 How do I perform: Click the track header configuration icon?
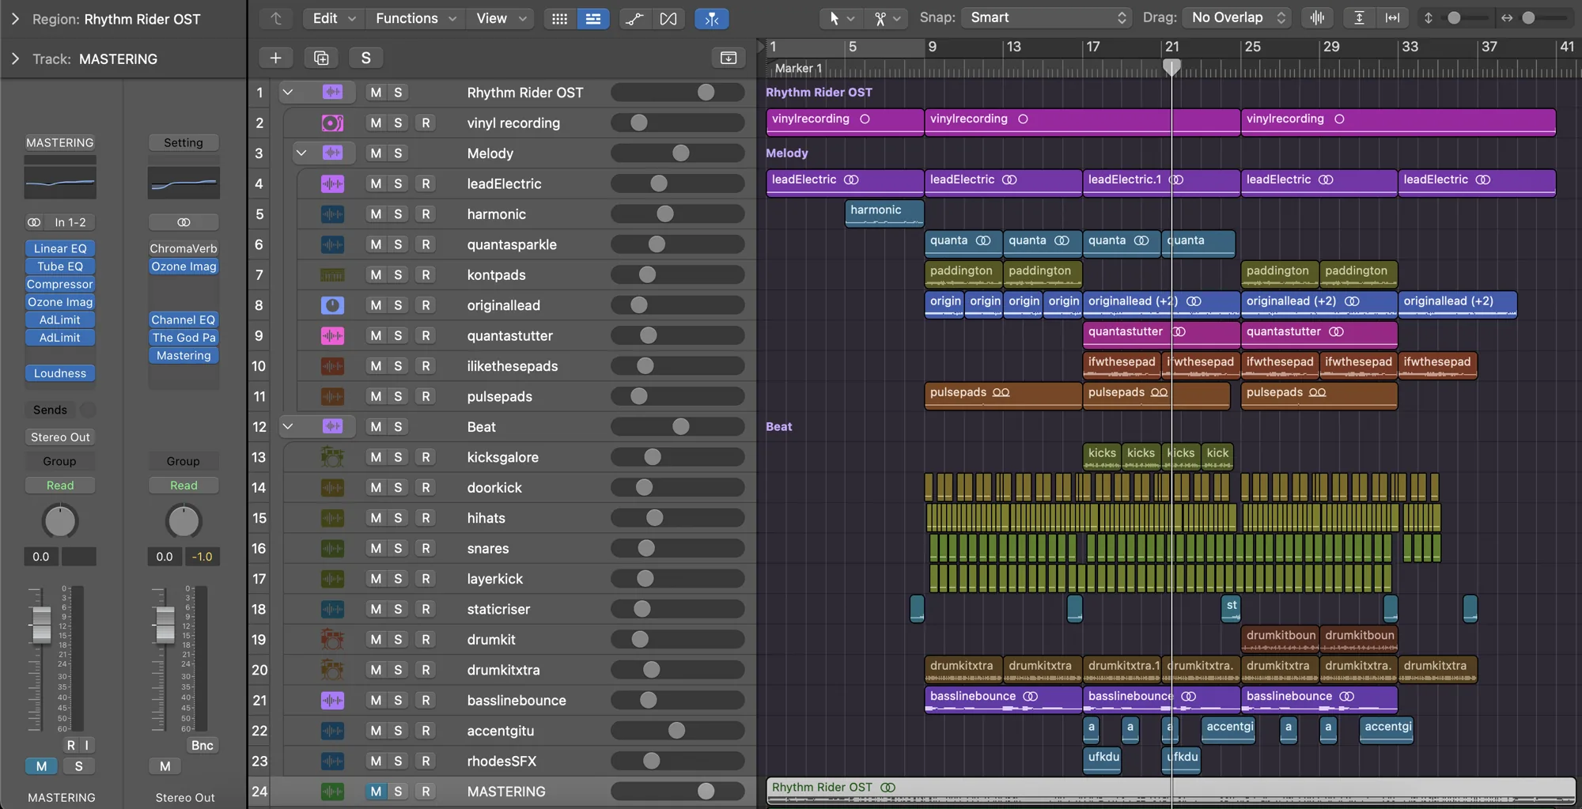[x=728, y=58]
